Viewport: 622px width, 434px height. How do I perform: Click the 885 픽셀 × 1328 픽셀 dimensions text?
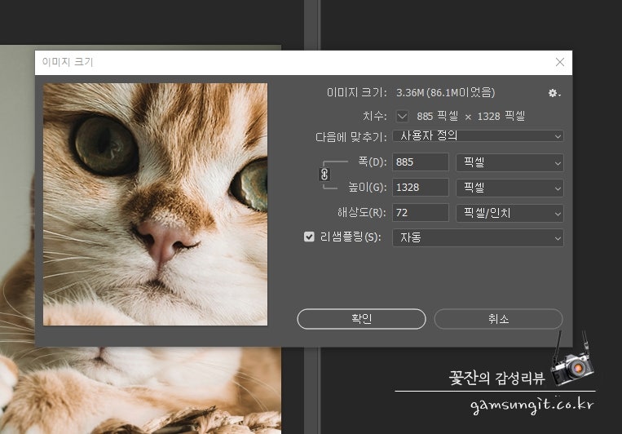(x=471, y=117)
